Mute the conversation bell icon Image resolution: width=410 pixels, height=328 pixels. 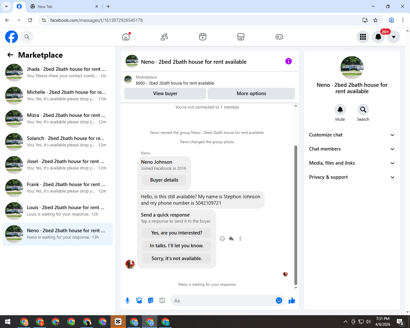pyautogui.click(x=340, y=110)
